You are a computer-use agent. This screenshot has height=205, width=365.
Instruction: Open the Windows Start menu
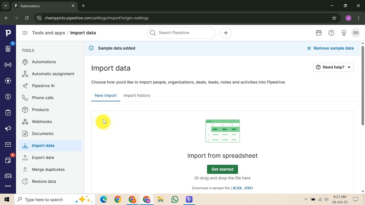coord(7,200)
